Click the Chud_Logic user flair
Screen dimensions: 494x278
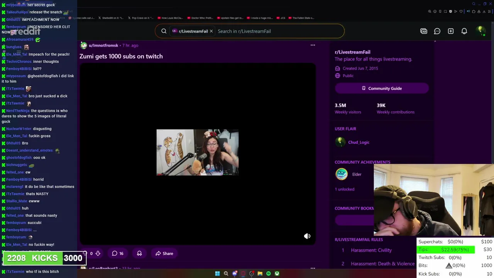coord(359,142)
